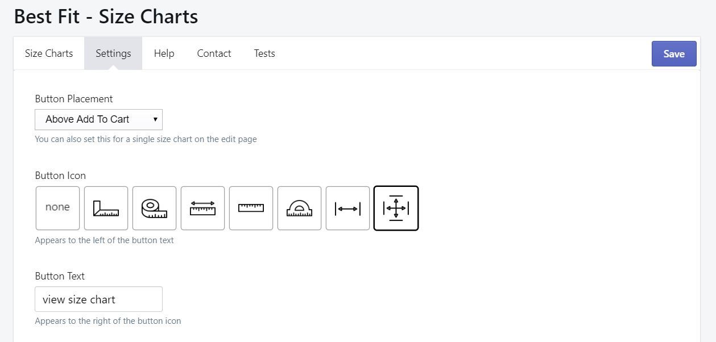Expand the 'Above Add To Cart' selector
The width and height of the screenshot is (716, 342).
98,119
